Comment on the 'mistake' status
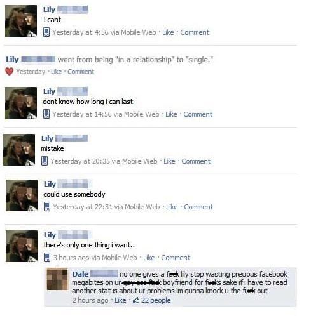318x316 pixels. 196,161
